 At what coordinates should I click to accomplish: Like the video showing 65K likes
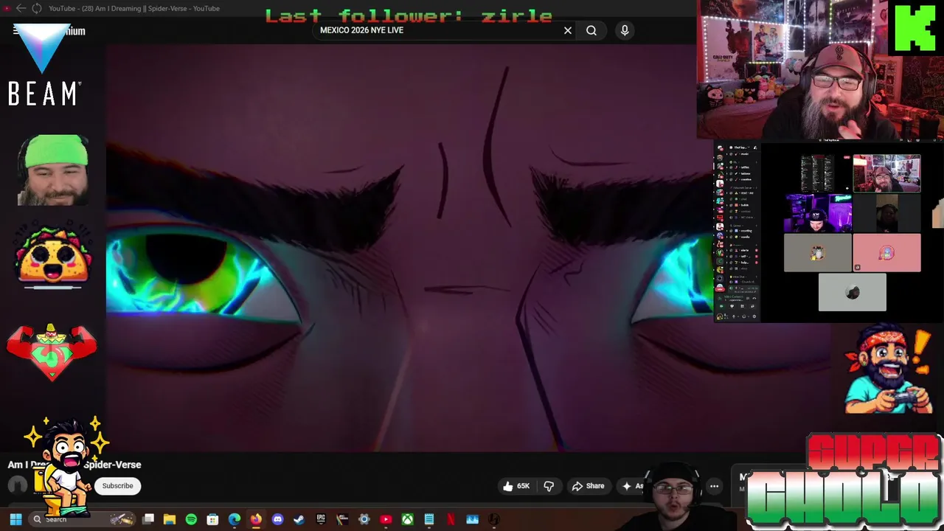pyautogui.click(x=516, y=486)
